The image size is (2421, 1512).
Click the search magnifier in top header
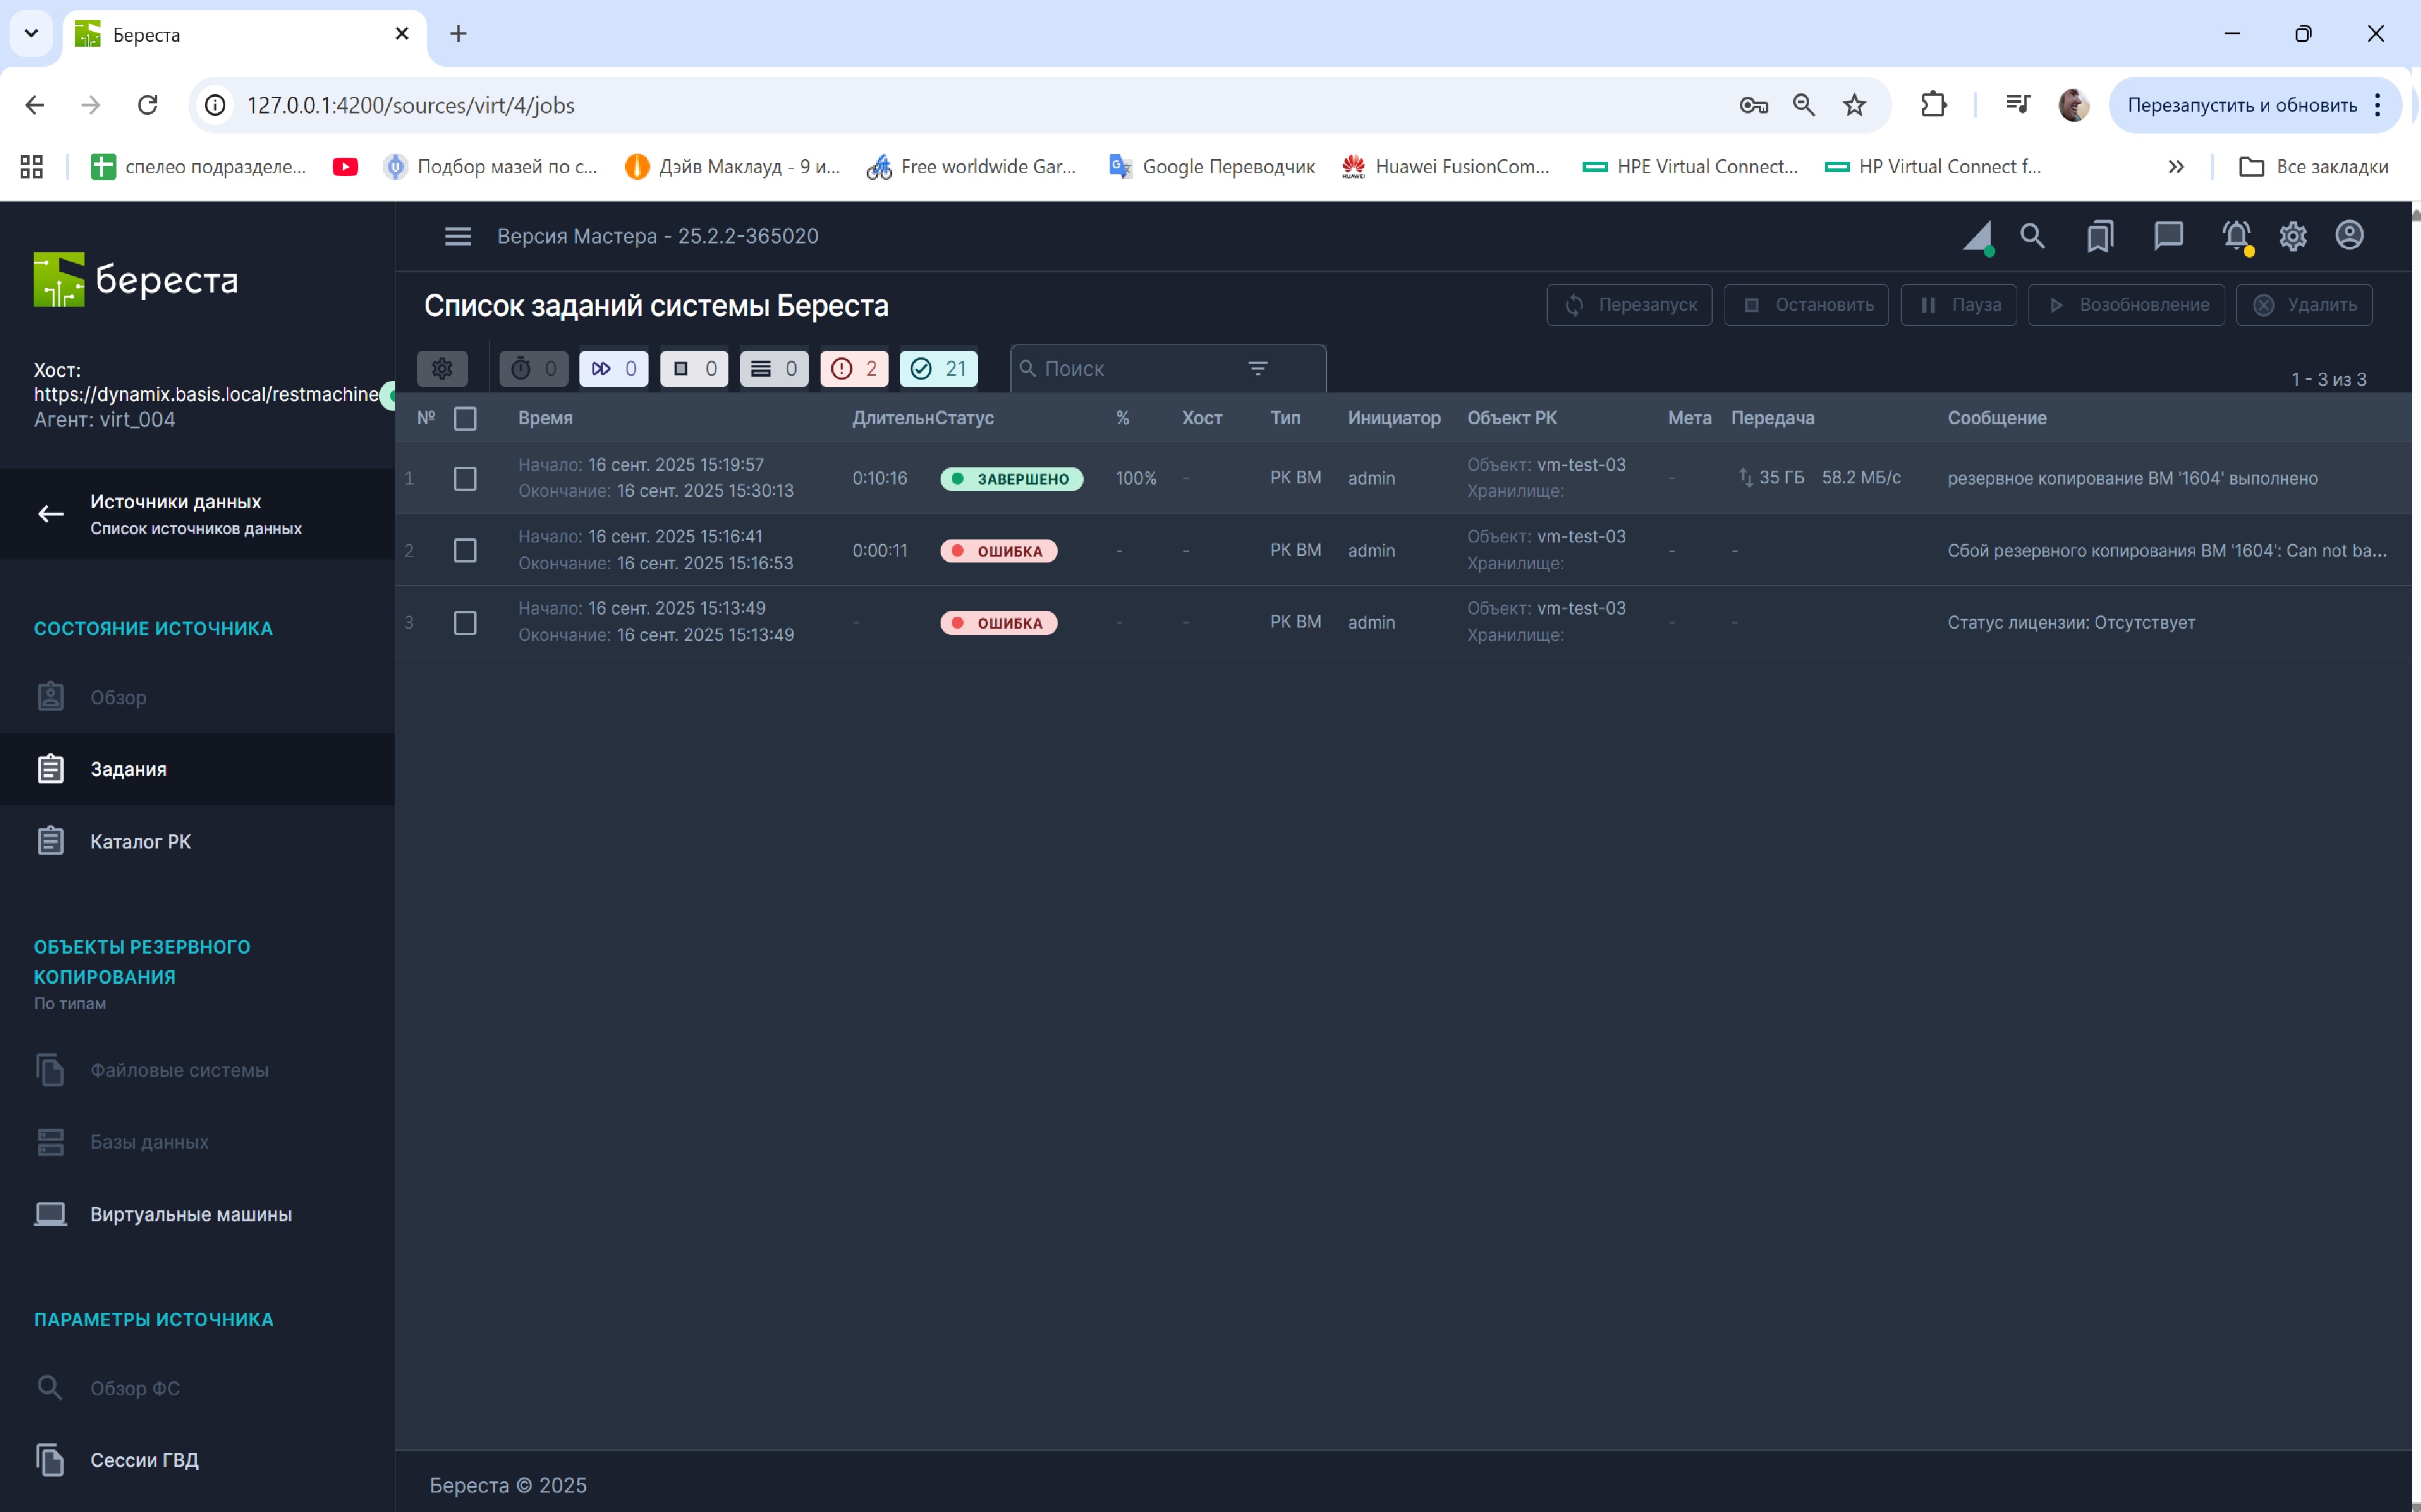[x=2032, y=236]
